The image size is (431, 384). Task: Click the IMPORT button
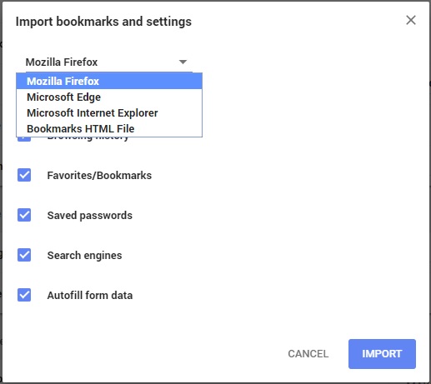click(382, 354)
